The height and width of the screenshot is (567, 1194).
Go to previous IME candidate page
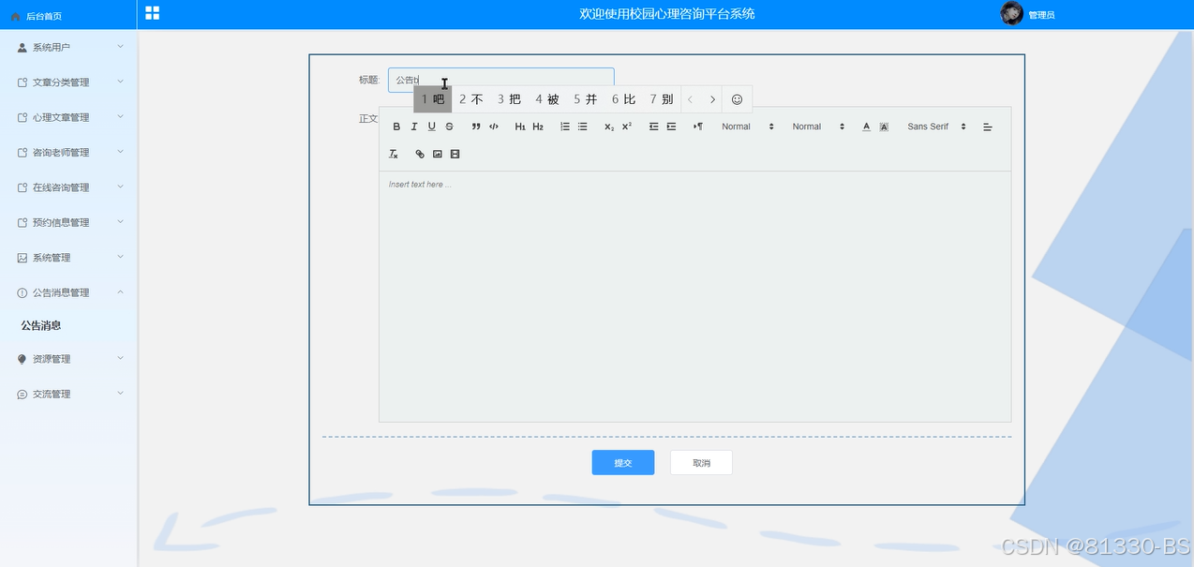click(x=691, y=99)
